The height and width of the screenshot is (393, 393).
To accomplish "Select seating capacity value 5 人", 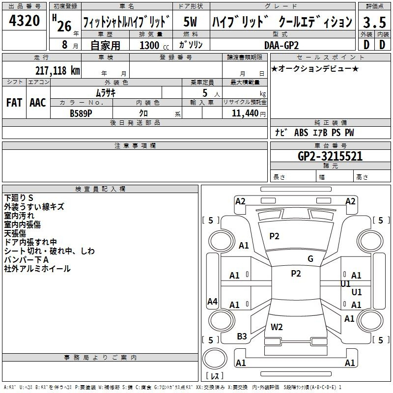I will 211,93.
